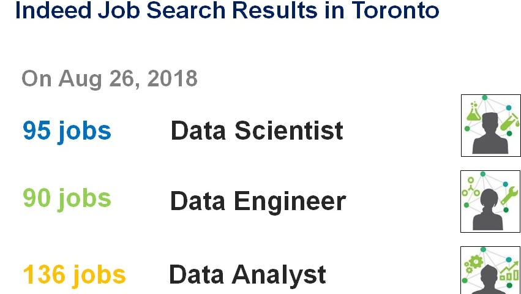
Task: Click the green wrench in engineer icon
Action: click(x=509, y=196)
